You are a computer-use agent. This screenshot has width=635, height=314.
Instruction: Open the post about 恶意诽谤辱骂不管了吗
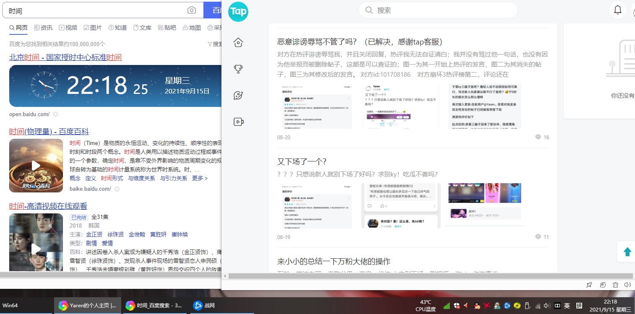(360, 42)
